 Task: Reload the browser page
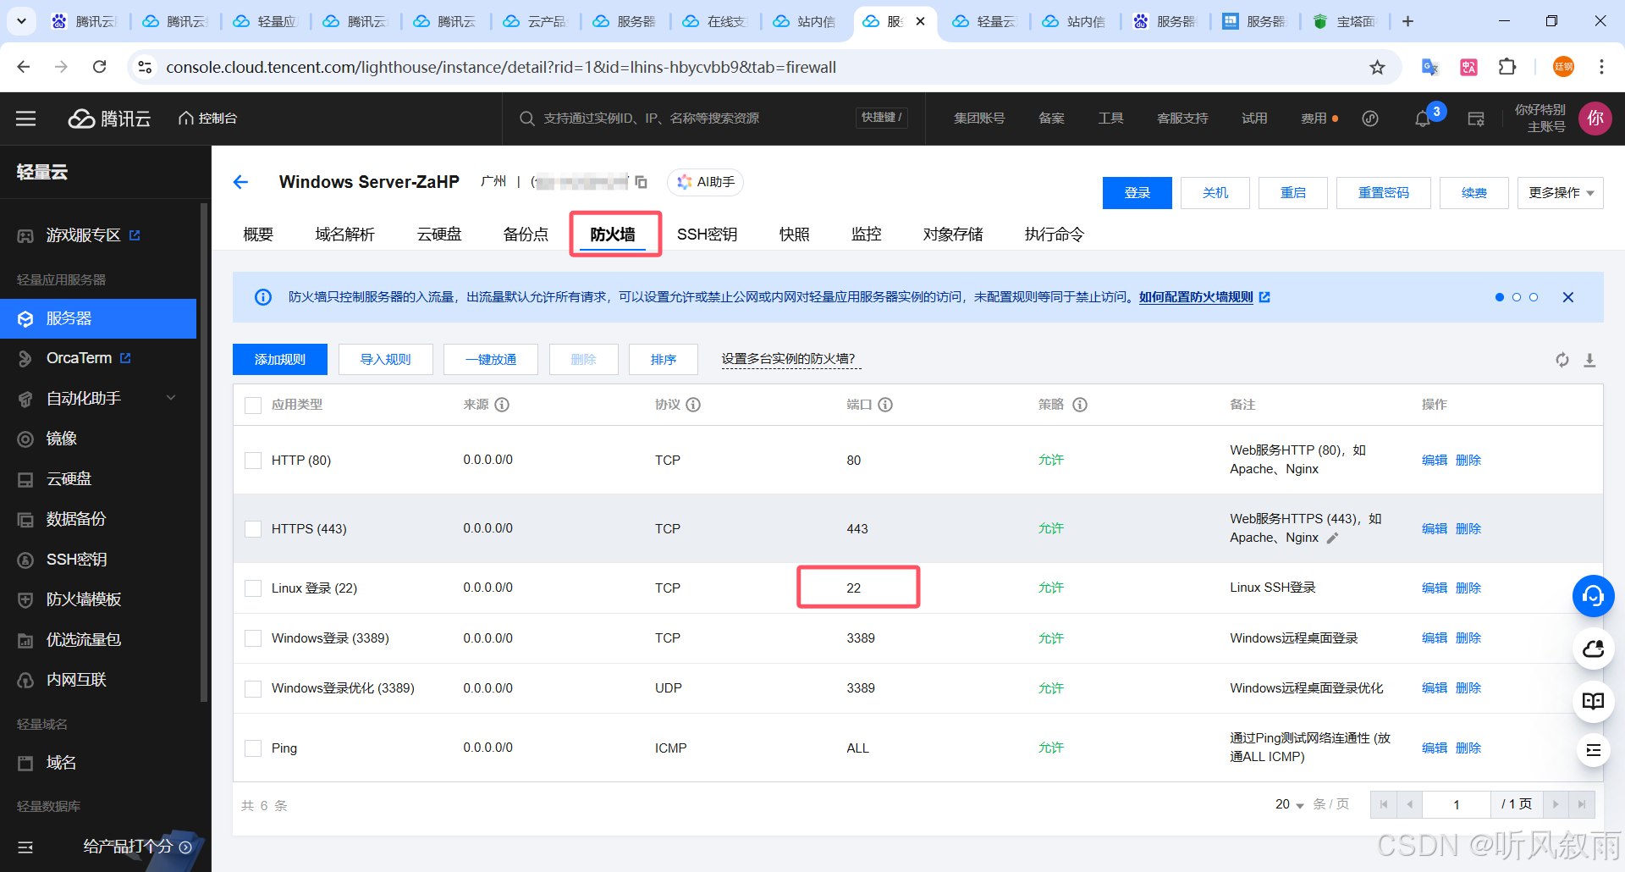point(99,67)
